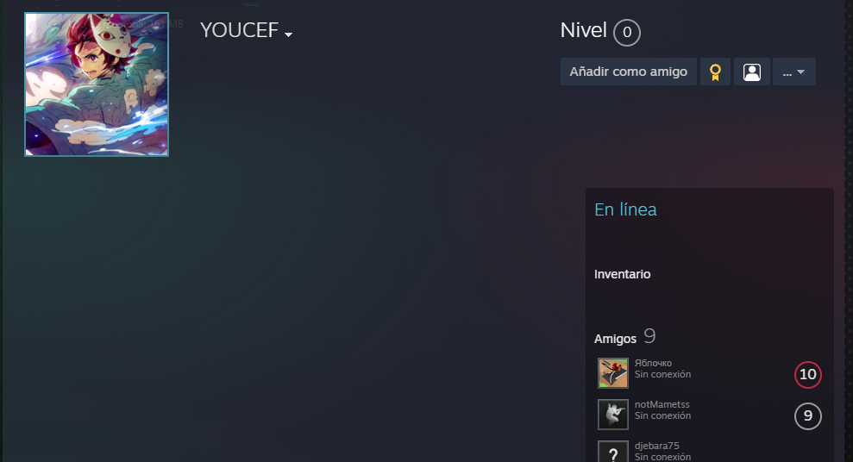853x462 pixels.
Task: Select friend name notMametss
Action: point(662,404)
